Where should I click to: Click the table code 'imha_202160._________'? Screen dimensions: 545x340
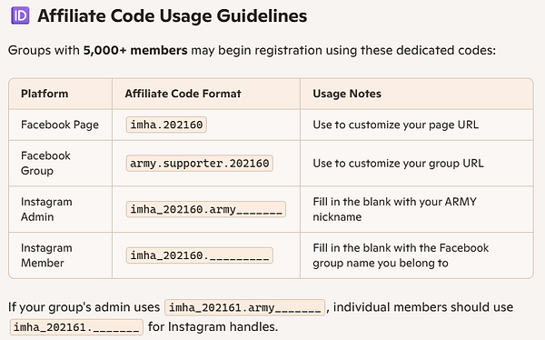point(200,255)
